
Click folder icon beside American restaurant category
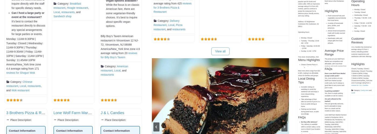click(x=102, y=66)
